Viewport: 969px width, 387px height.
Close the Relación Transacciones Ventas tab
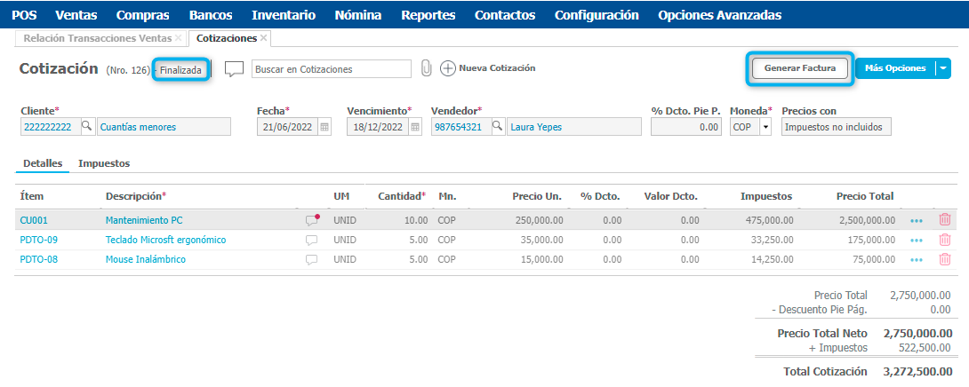click(x=179, y=38)
